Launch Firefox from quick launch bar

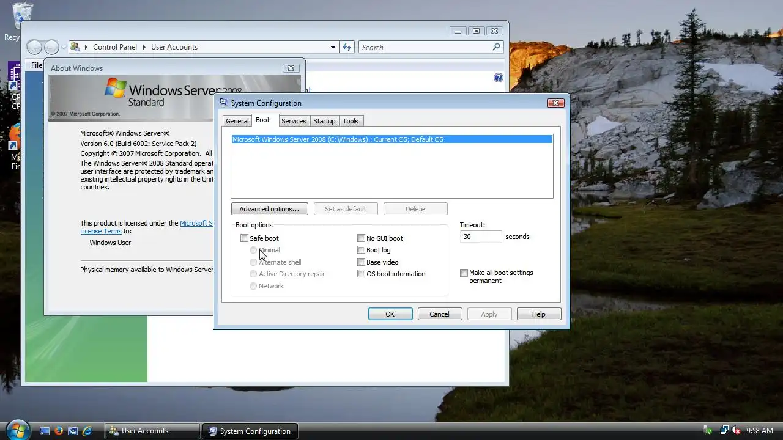(x=59, y=431)
